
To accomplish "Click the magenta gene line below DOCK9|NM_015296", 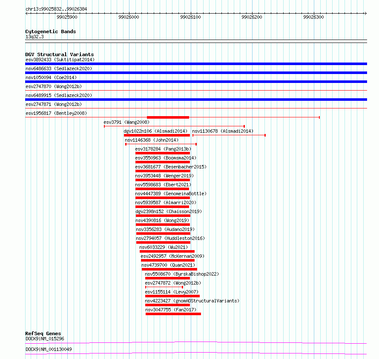I will point(196,342).
